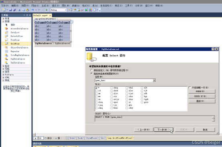222x147 pixels.
Task: Click the 取消 (Cancel) button
Action: tap(205, 130)
